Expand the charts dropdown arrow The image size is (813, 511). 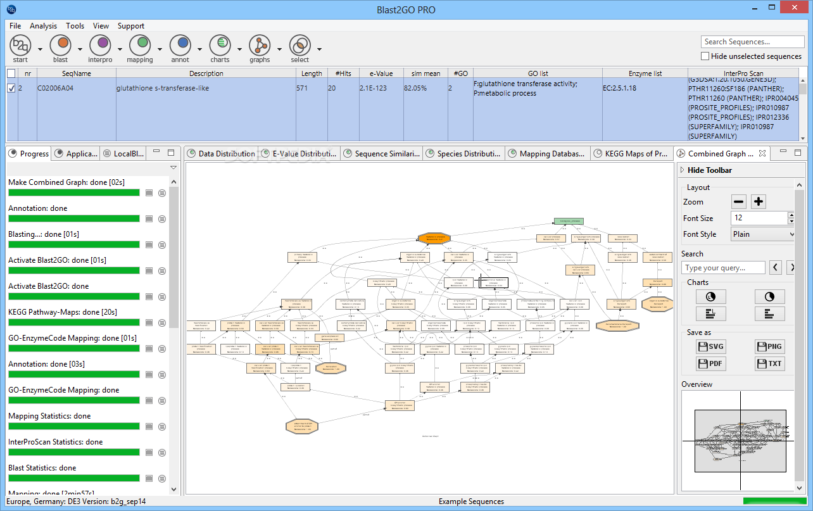pos(239,49)
